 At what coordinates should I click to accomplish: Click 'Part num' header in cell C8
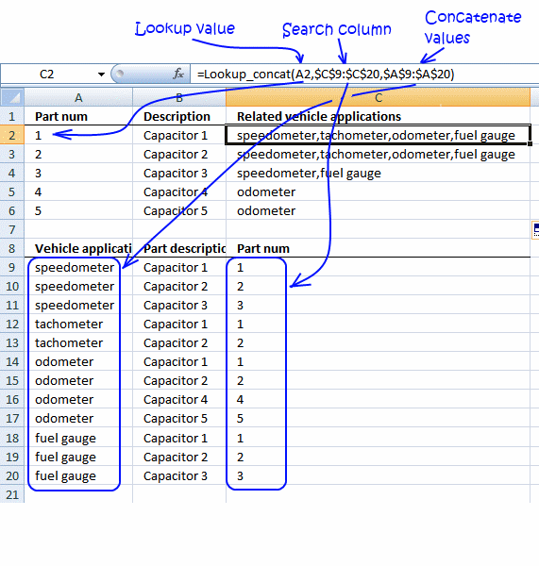click(x=379, y=248)
